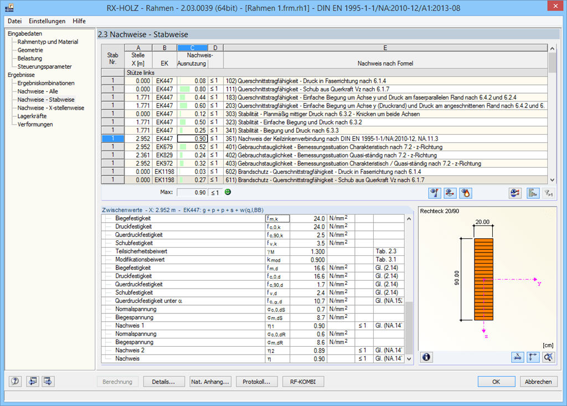Open Verformungen in the navigator

[35, 125]
